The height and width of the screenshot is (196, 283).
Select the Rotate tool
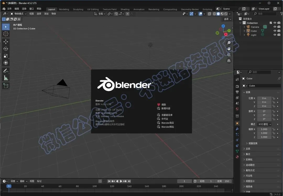coord(6,49)
